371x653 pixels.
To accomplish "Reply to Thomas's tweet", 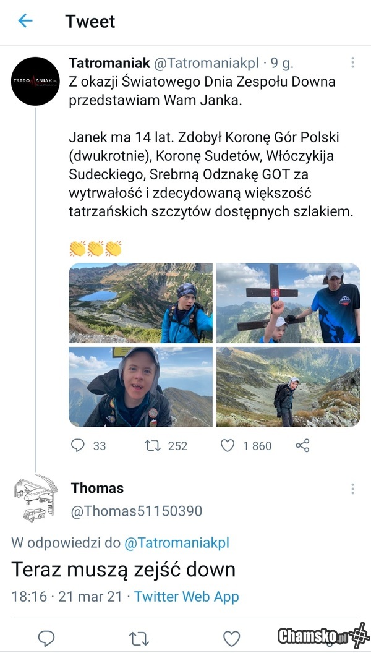I will point(46,638).
